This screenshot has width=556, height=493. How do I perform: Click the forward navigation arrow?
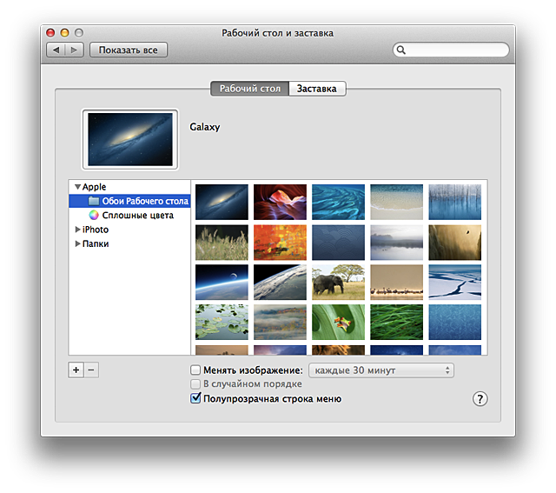point(75,50)
